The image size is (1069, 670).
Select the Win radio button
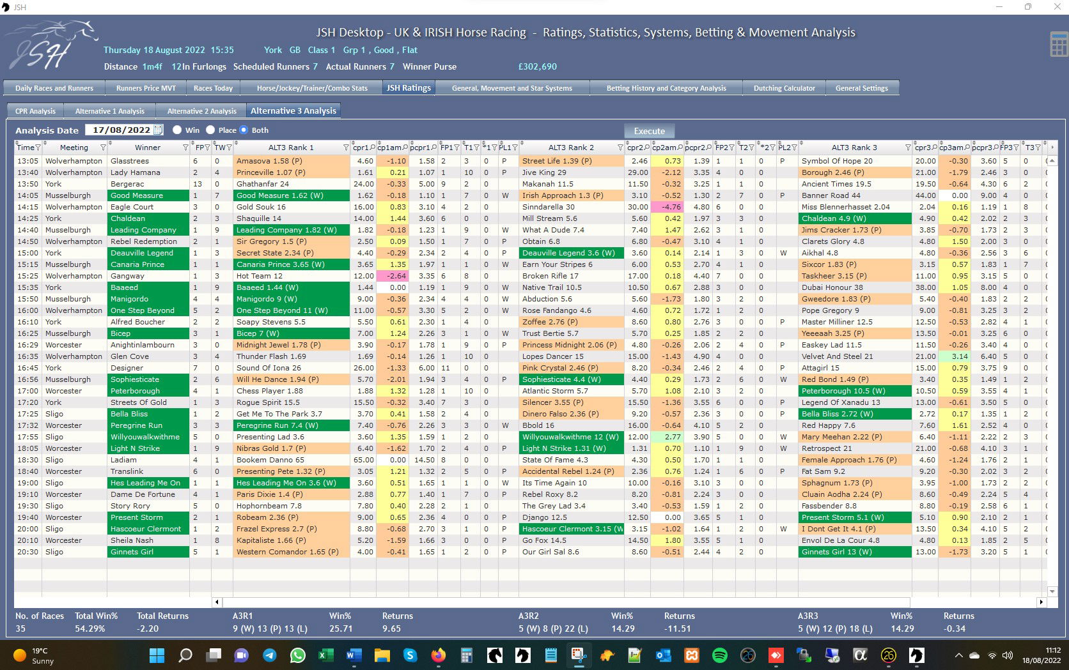177,130
